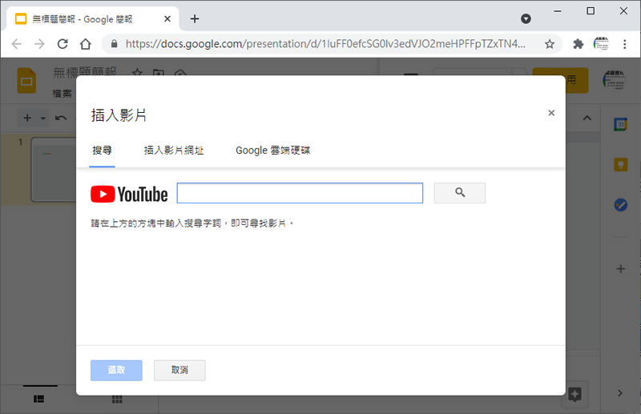641x414 pixels.
Task: Click the Chrome profile avatar in toolbar
Action: [601, 44]
